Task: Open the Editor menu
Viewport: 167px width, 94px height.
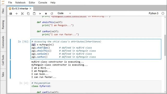Action: click(32, 3)
